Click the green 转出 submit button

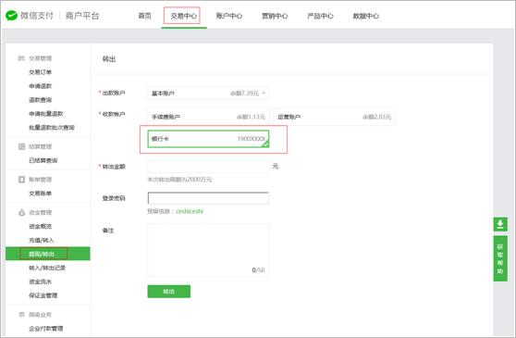(169, 291)
